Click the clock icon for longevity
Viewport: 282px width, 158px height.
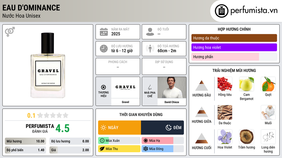[x=104, y=49]
